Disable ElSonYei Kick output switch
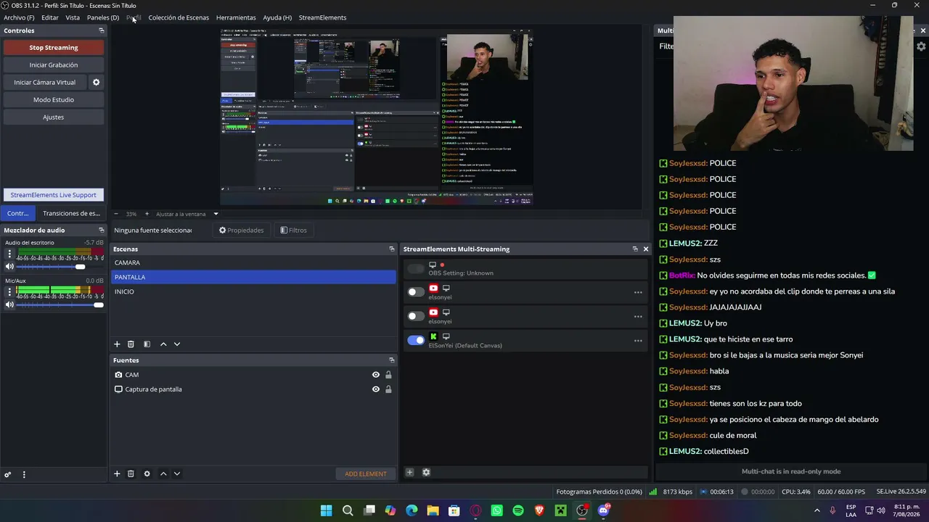 point(416,340)
